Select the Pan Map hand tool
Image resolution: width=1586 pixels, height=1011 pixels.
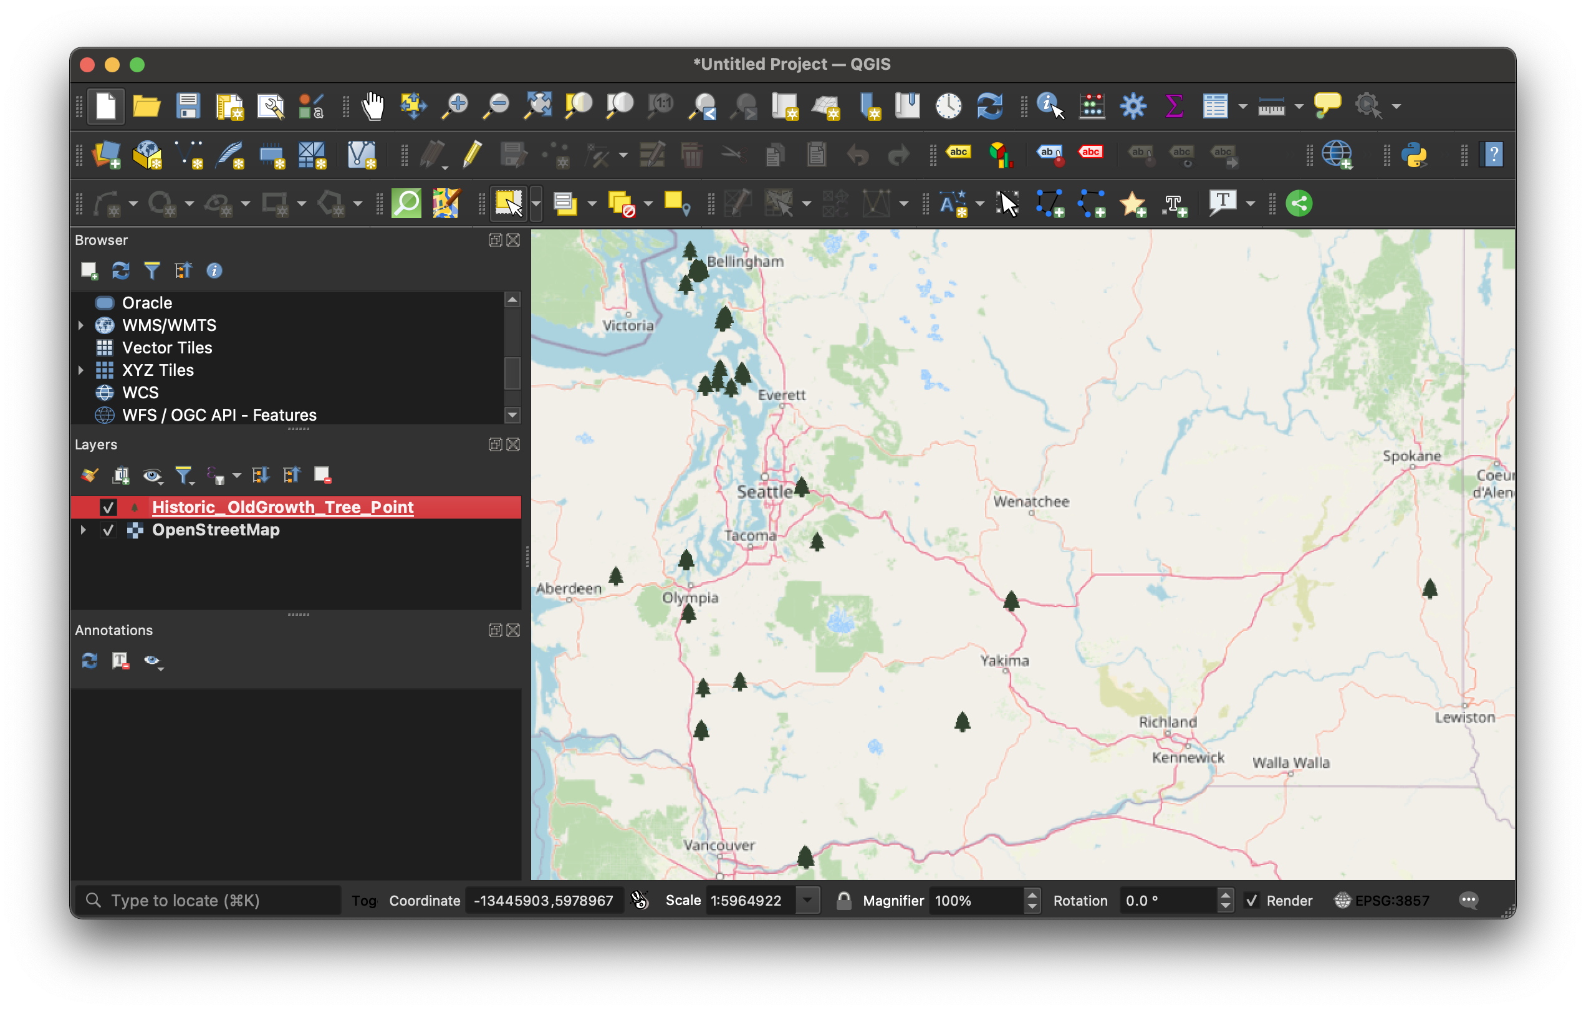tap(373, 106)
